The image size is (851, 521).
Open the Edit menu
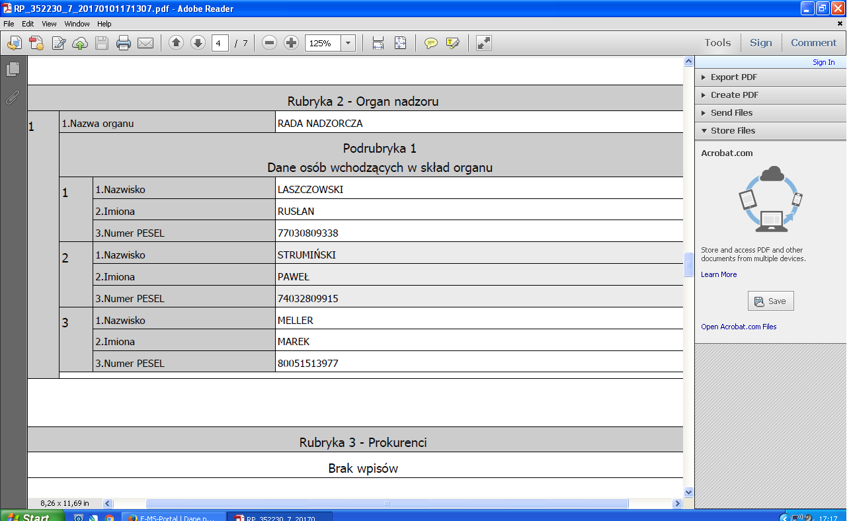[28, 24]
